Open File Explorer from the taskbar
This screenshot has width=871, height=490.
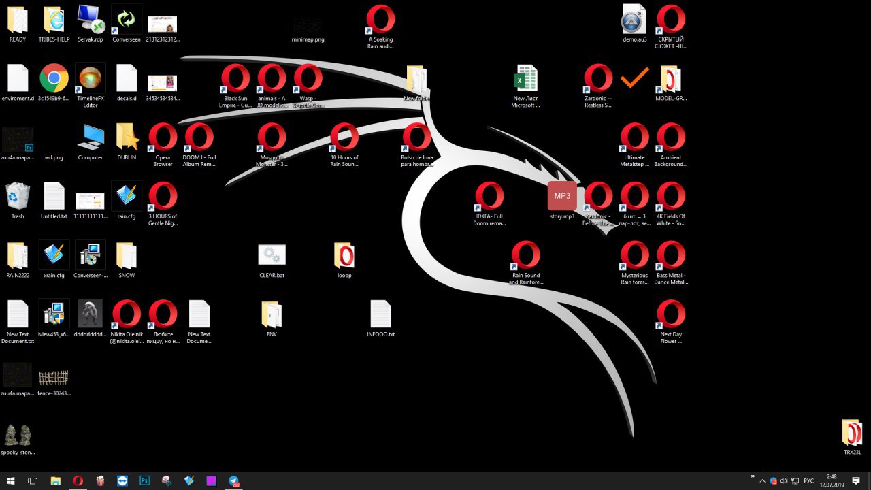point(56,480)
